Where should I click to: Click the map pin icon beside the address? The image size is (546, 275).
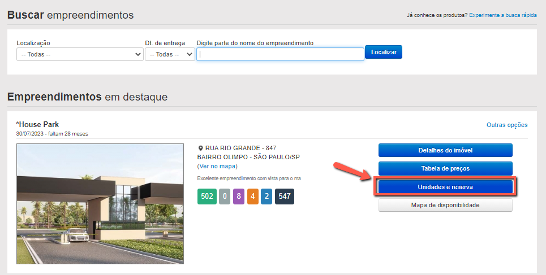tap(200, 148)
